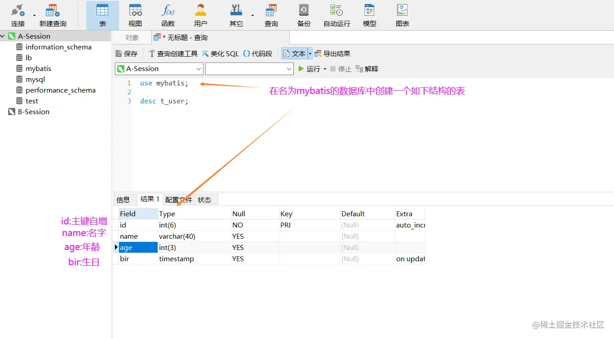
Task: Click the Explain (解释) button
Action: pos(367,69)
